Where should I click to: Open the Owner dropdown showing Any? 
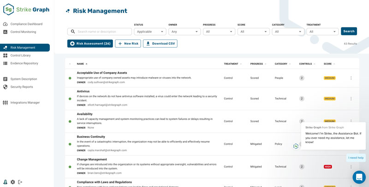coord(184,32)
